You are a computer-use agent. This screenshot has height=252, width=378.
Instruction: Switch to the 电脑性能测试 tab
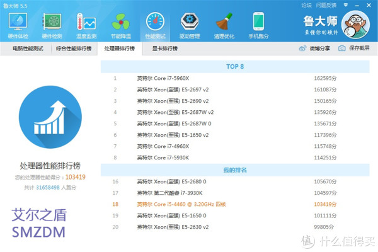[x=28, y=49]
